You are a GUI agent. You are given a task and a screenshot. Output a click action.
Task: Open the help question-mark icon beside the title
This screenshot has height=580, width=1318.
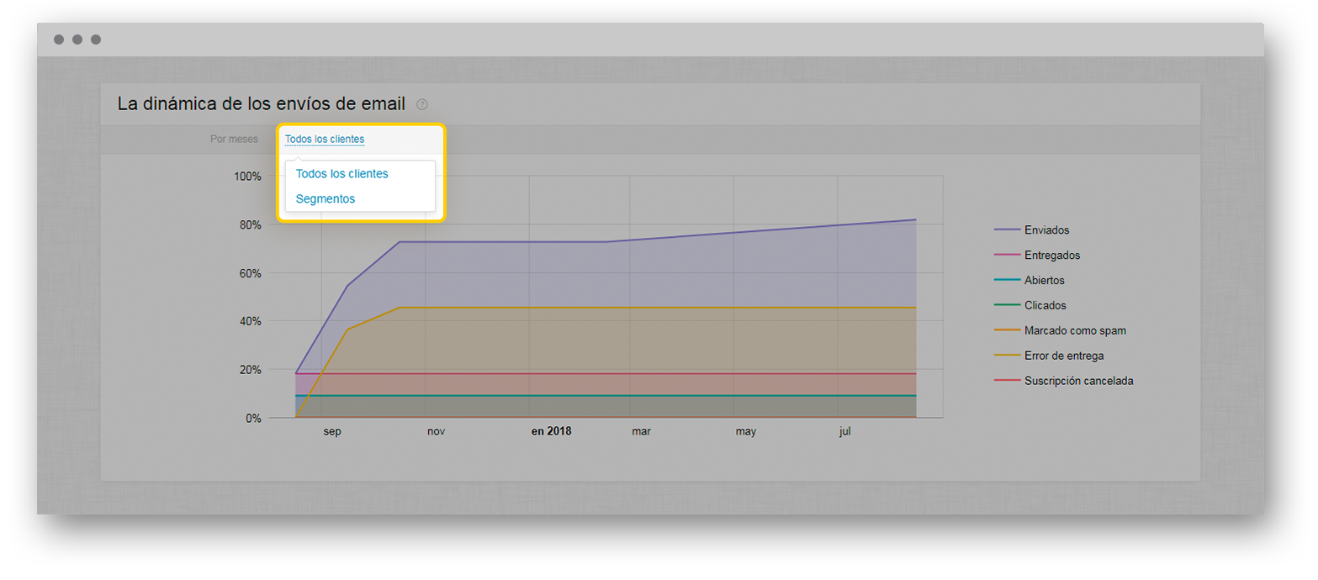click(422, 105)
